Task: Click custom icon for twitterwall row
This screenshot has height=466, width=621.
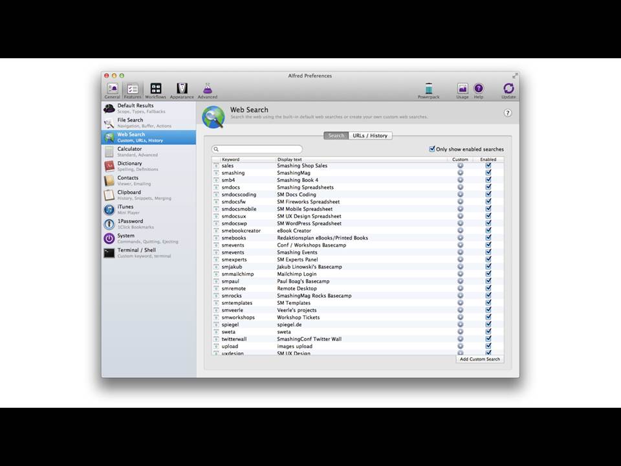Action: [x=460, y=338]
